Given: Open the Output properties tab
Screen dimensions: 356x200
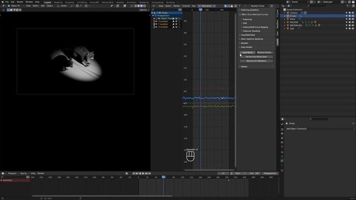Looking at the screenshot, I should click(282, 134).
